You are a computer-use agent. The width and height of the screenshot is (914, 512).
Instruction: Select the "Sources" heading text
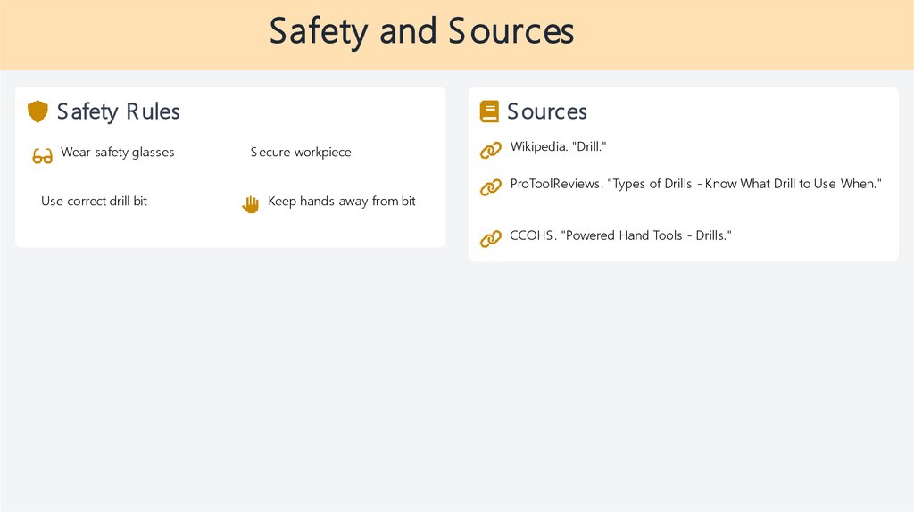coord(547,111)
